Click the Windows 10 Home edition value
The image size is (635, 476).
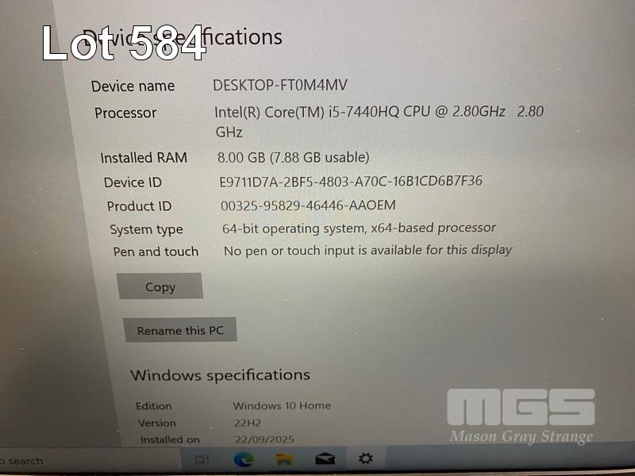click(282, 405)
